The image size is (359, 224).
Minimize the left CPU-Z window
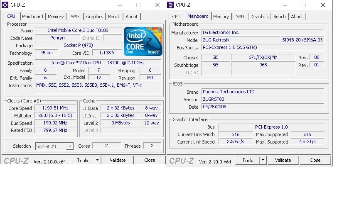click(120, 5)
